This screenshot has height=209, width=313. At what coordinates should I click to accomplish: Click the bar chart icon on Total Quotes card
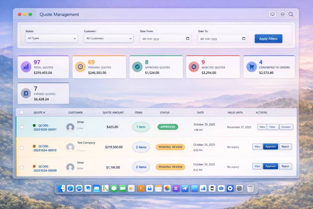[26, 67]
